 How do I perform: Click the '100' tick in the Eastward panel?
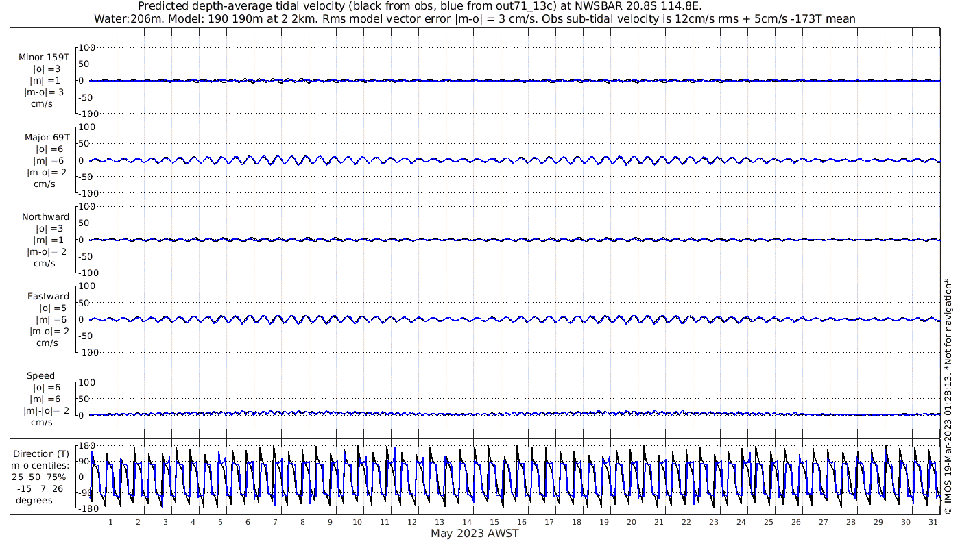click(x=86, y=286)
